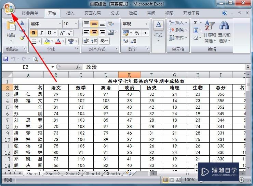
Task: Toggle Center horizontal alignment
Action: click(x=94, y=32)
